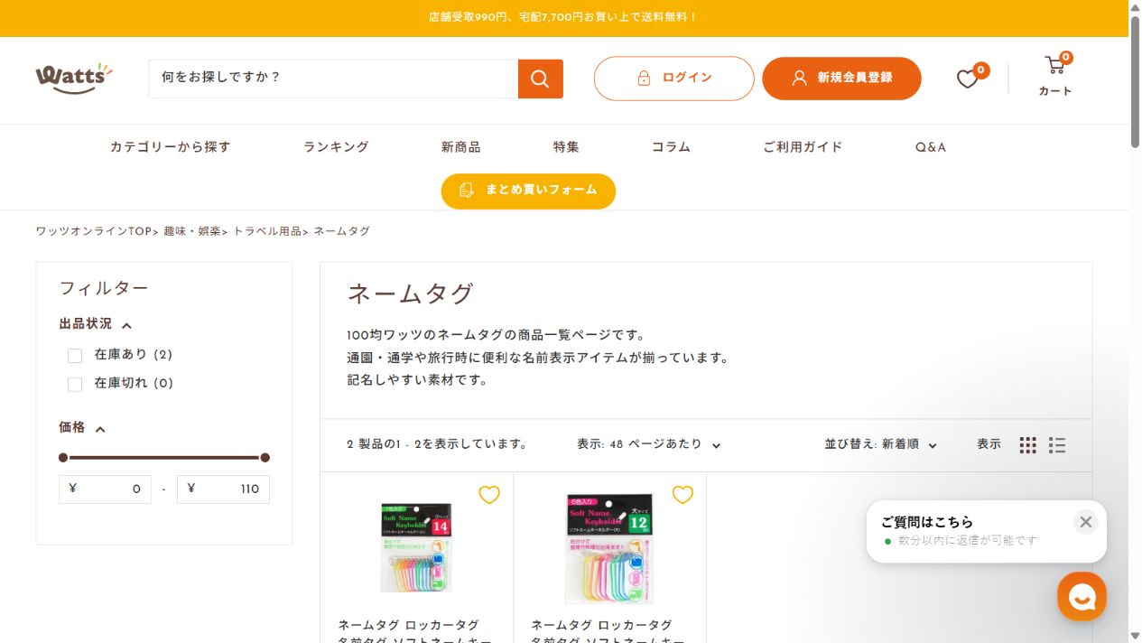Open the まとめ買いフォーム button
The image size is (1142, 643).
point(528,191)
